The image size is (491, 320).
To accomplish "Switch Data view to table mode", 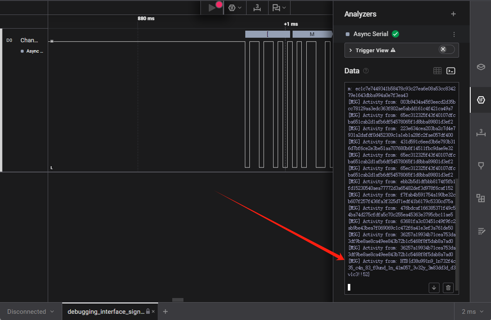I will 437,71.
